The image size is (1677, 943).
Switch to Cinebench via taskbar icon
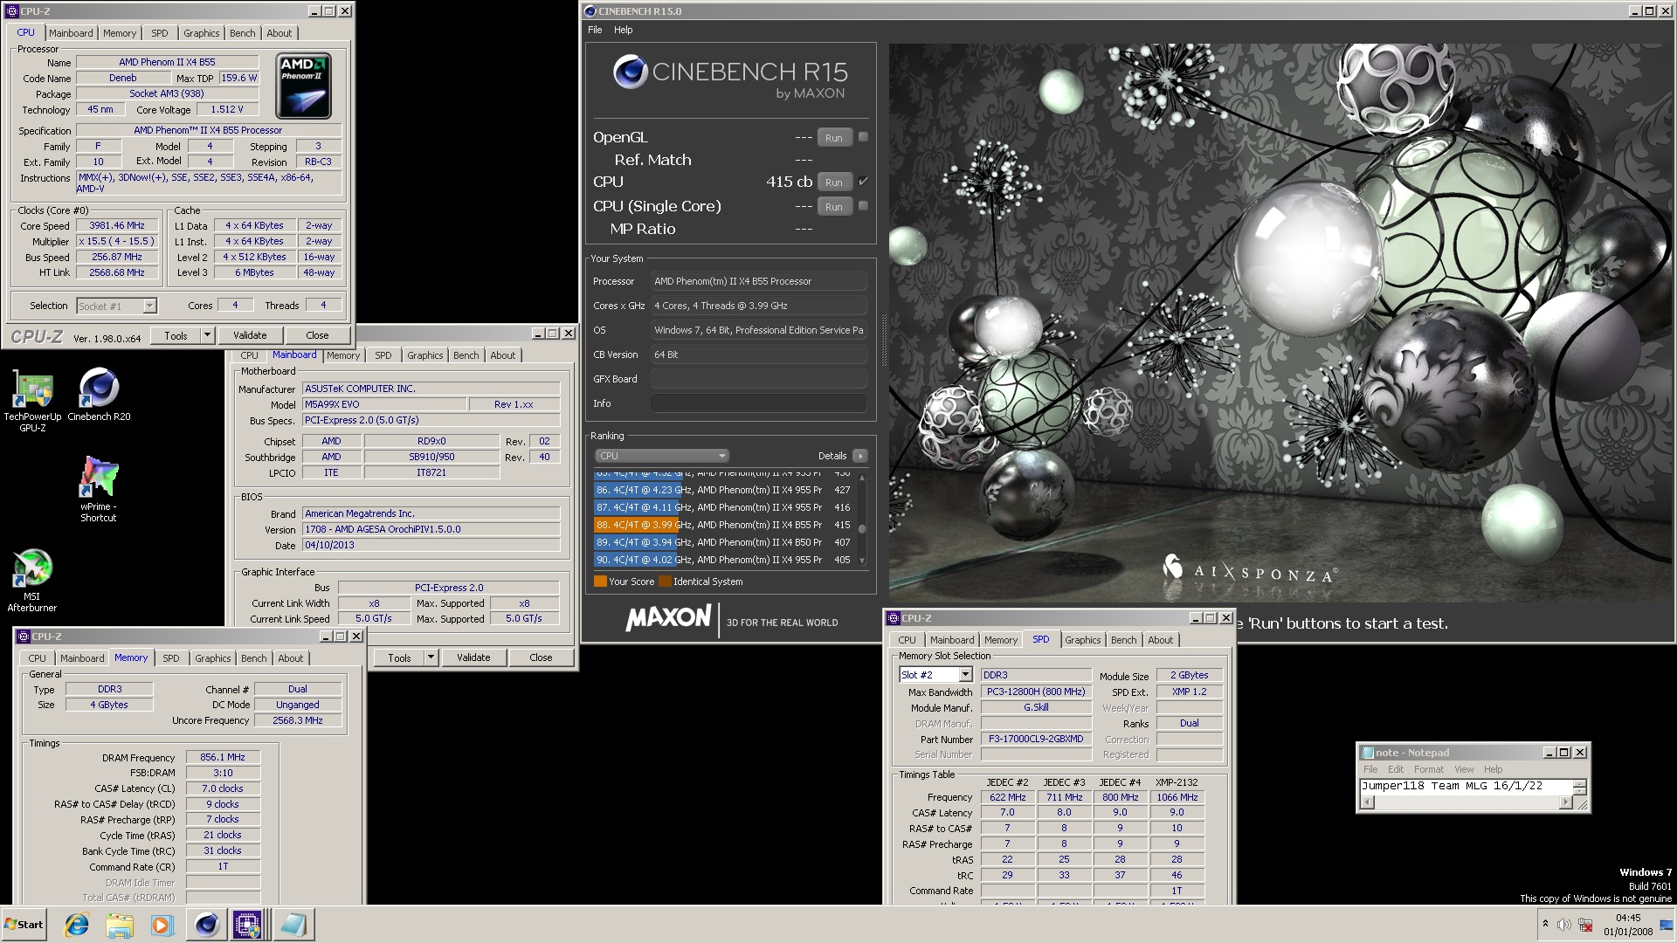[206, 925]
